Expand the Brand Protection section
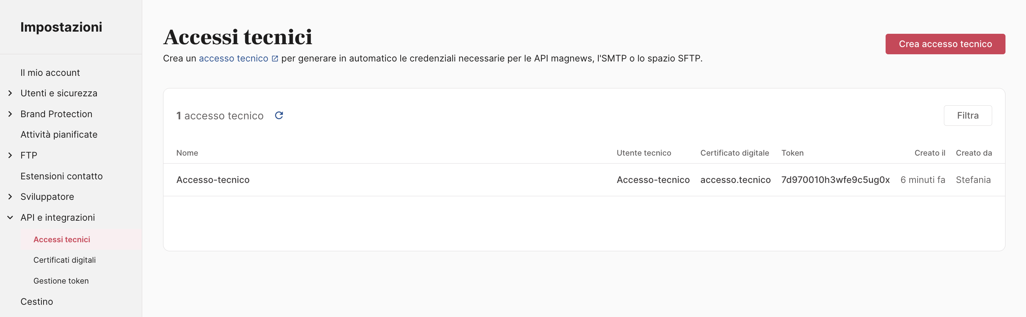Screen dimensions: 1026x317 click(10, 114)
